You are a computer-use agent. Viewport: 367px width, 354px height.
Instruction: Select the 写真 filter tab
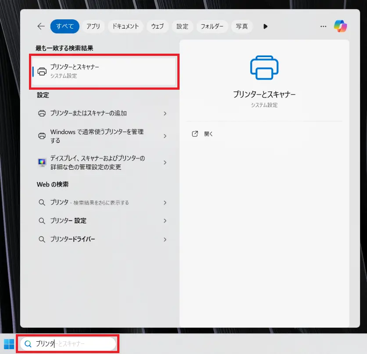pyautogui.click(x=242, y=26)
